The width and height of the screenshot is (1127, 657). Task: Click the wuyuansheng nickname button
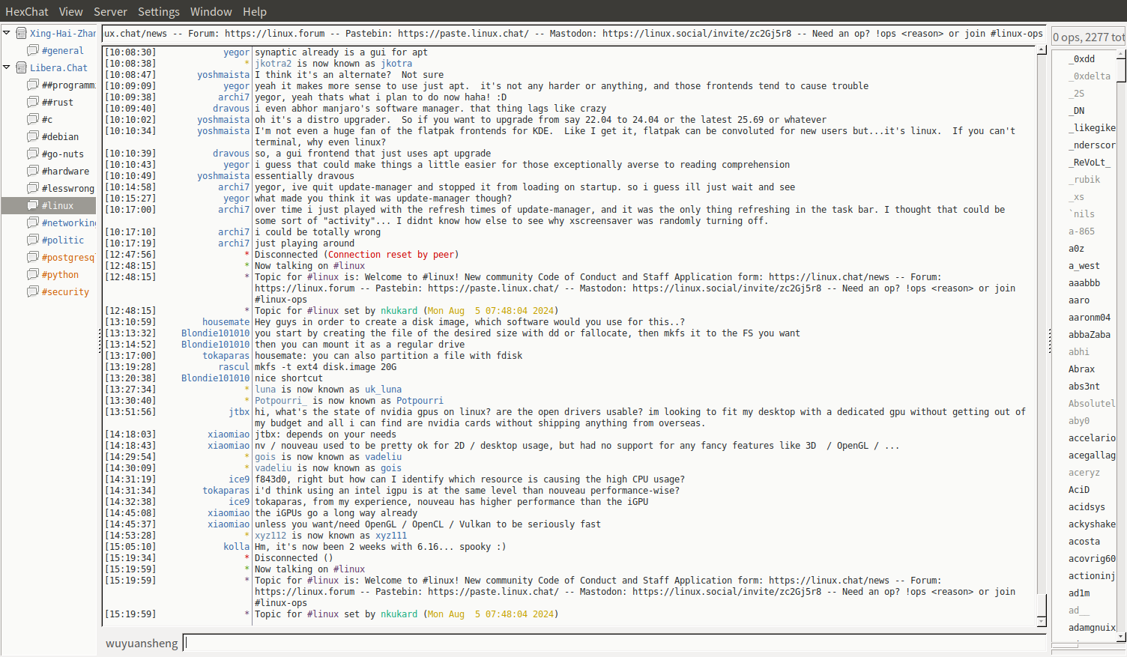tap(142, 643)
